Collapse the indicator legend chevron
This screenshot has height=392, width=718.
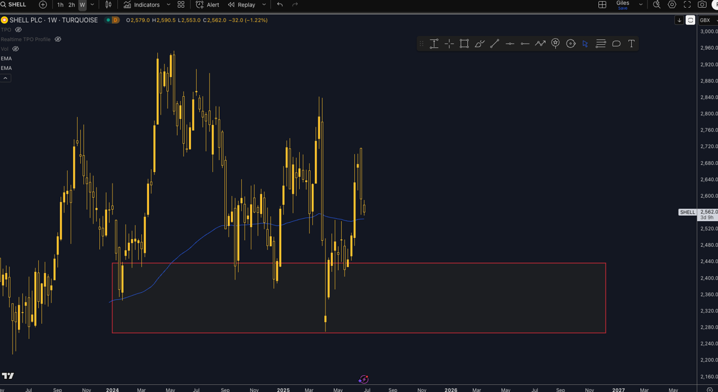[5, 78]
